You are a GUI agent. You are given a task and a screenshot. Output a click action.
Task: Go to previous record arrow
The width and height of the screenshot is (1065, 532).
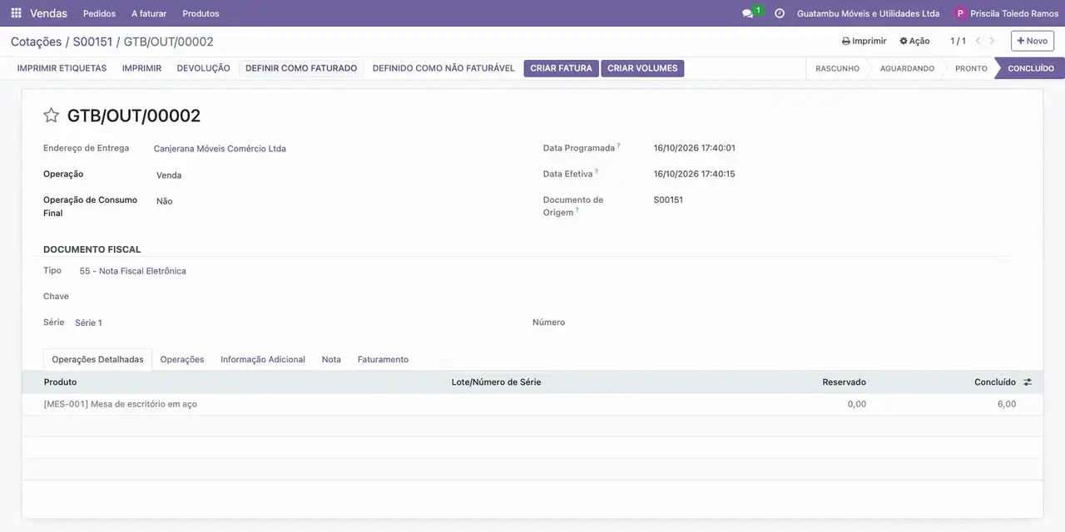pos(978,41)
